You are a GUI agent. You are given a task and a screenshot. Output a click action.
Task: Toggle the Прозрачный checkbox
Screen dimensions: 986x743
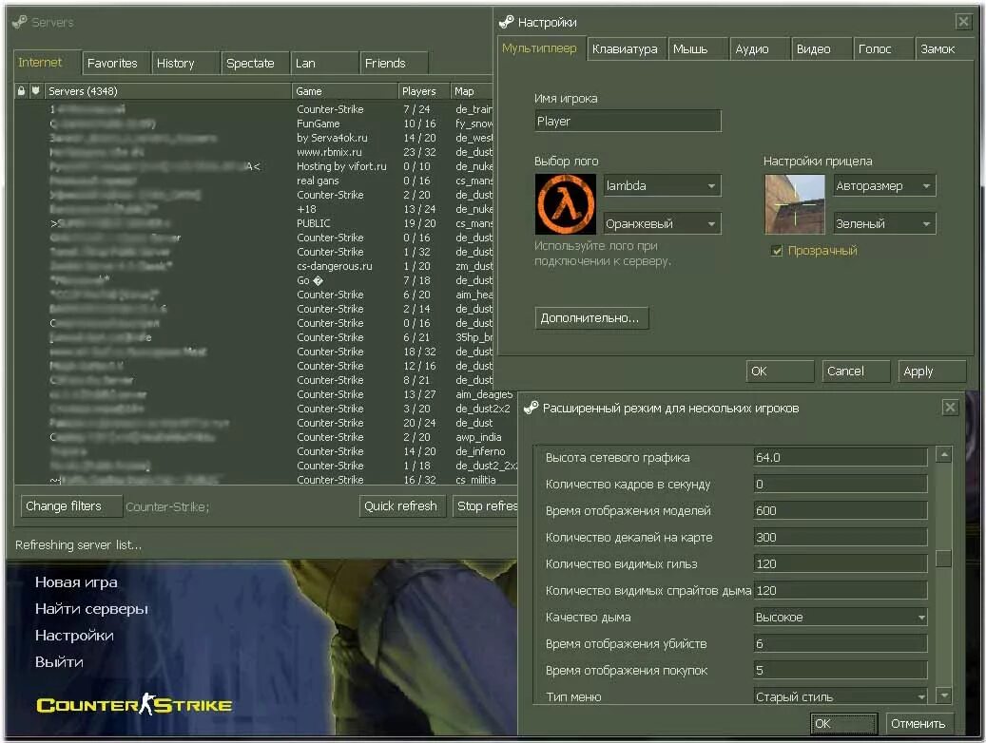click(x=777, y=251)
